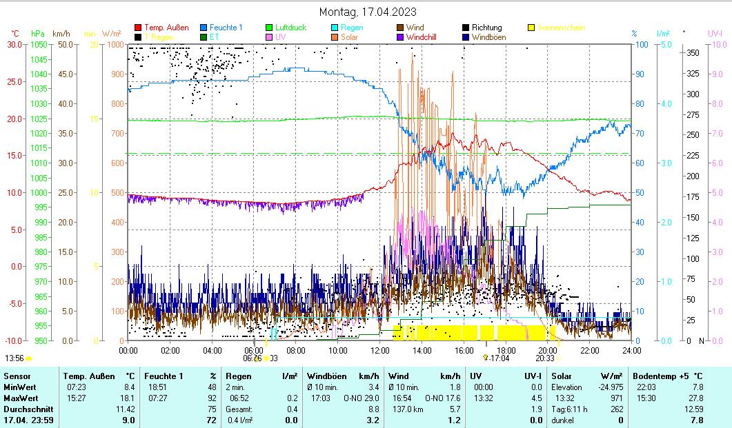
Task: Click the Tag:6:11 h daylight entry
Action: 569,409
